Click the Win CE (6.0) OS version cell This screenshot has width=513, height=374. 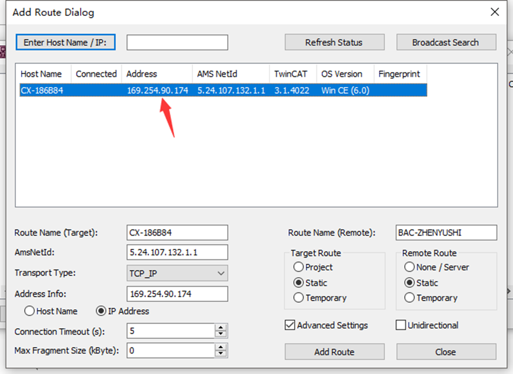click(x=345, y=90)
